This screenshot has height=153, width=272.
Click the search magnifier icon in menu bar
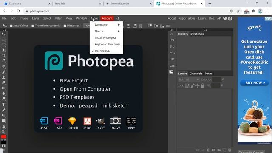[x=118, y=18]
